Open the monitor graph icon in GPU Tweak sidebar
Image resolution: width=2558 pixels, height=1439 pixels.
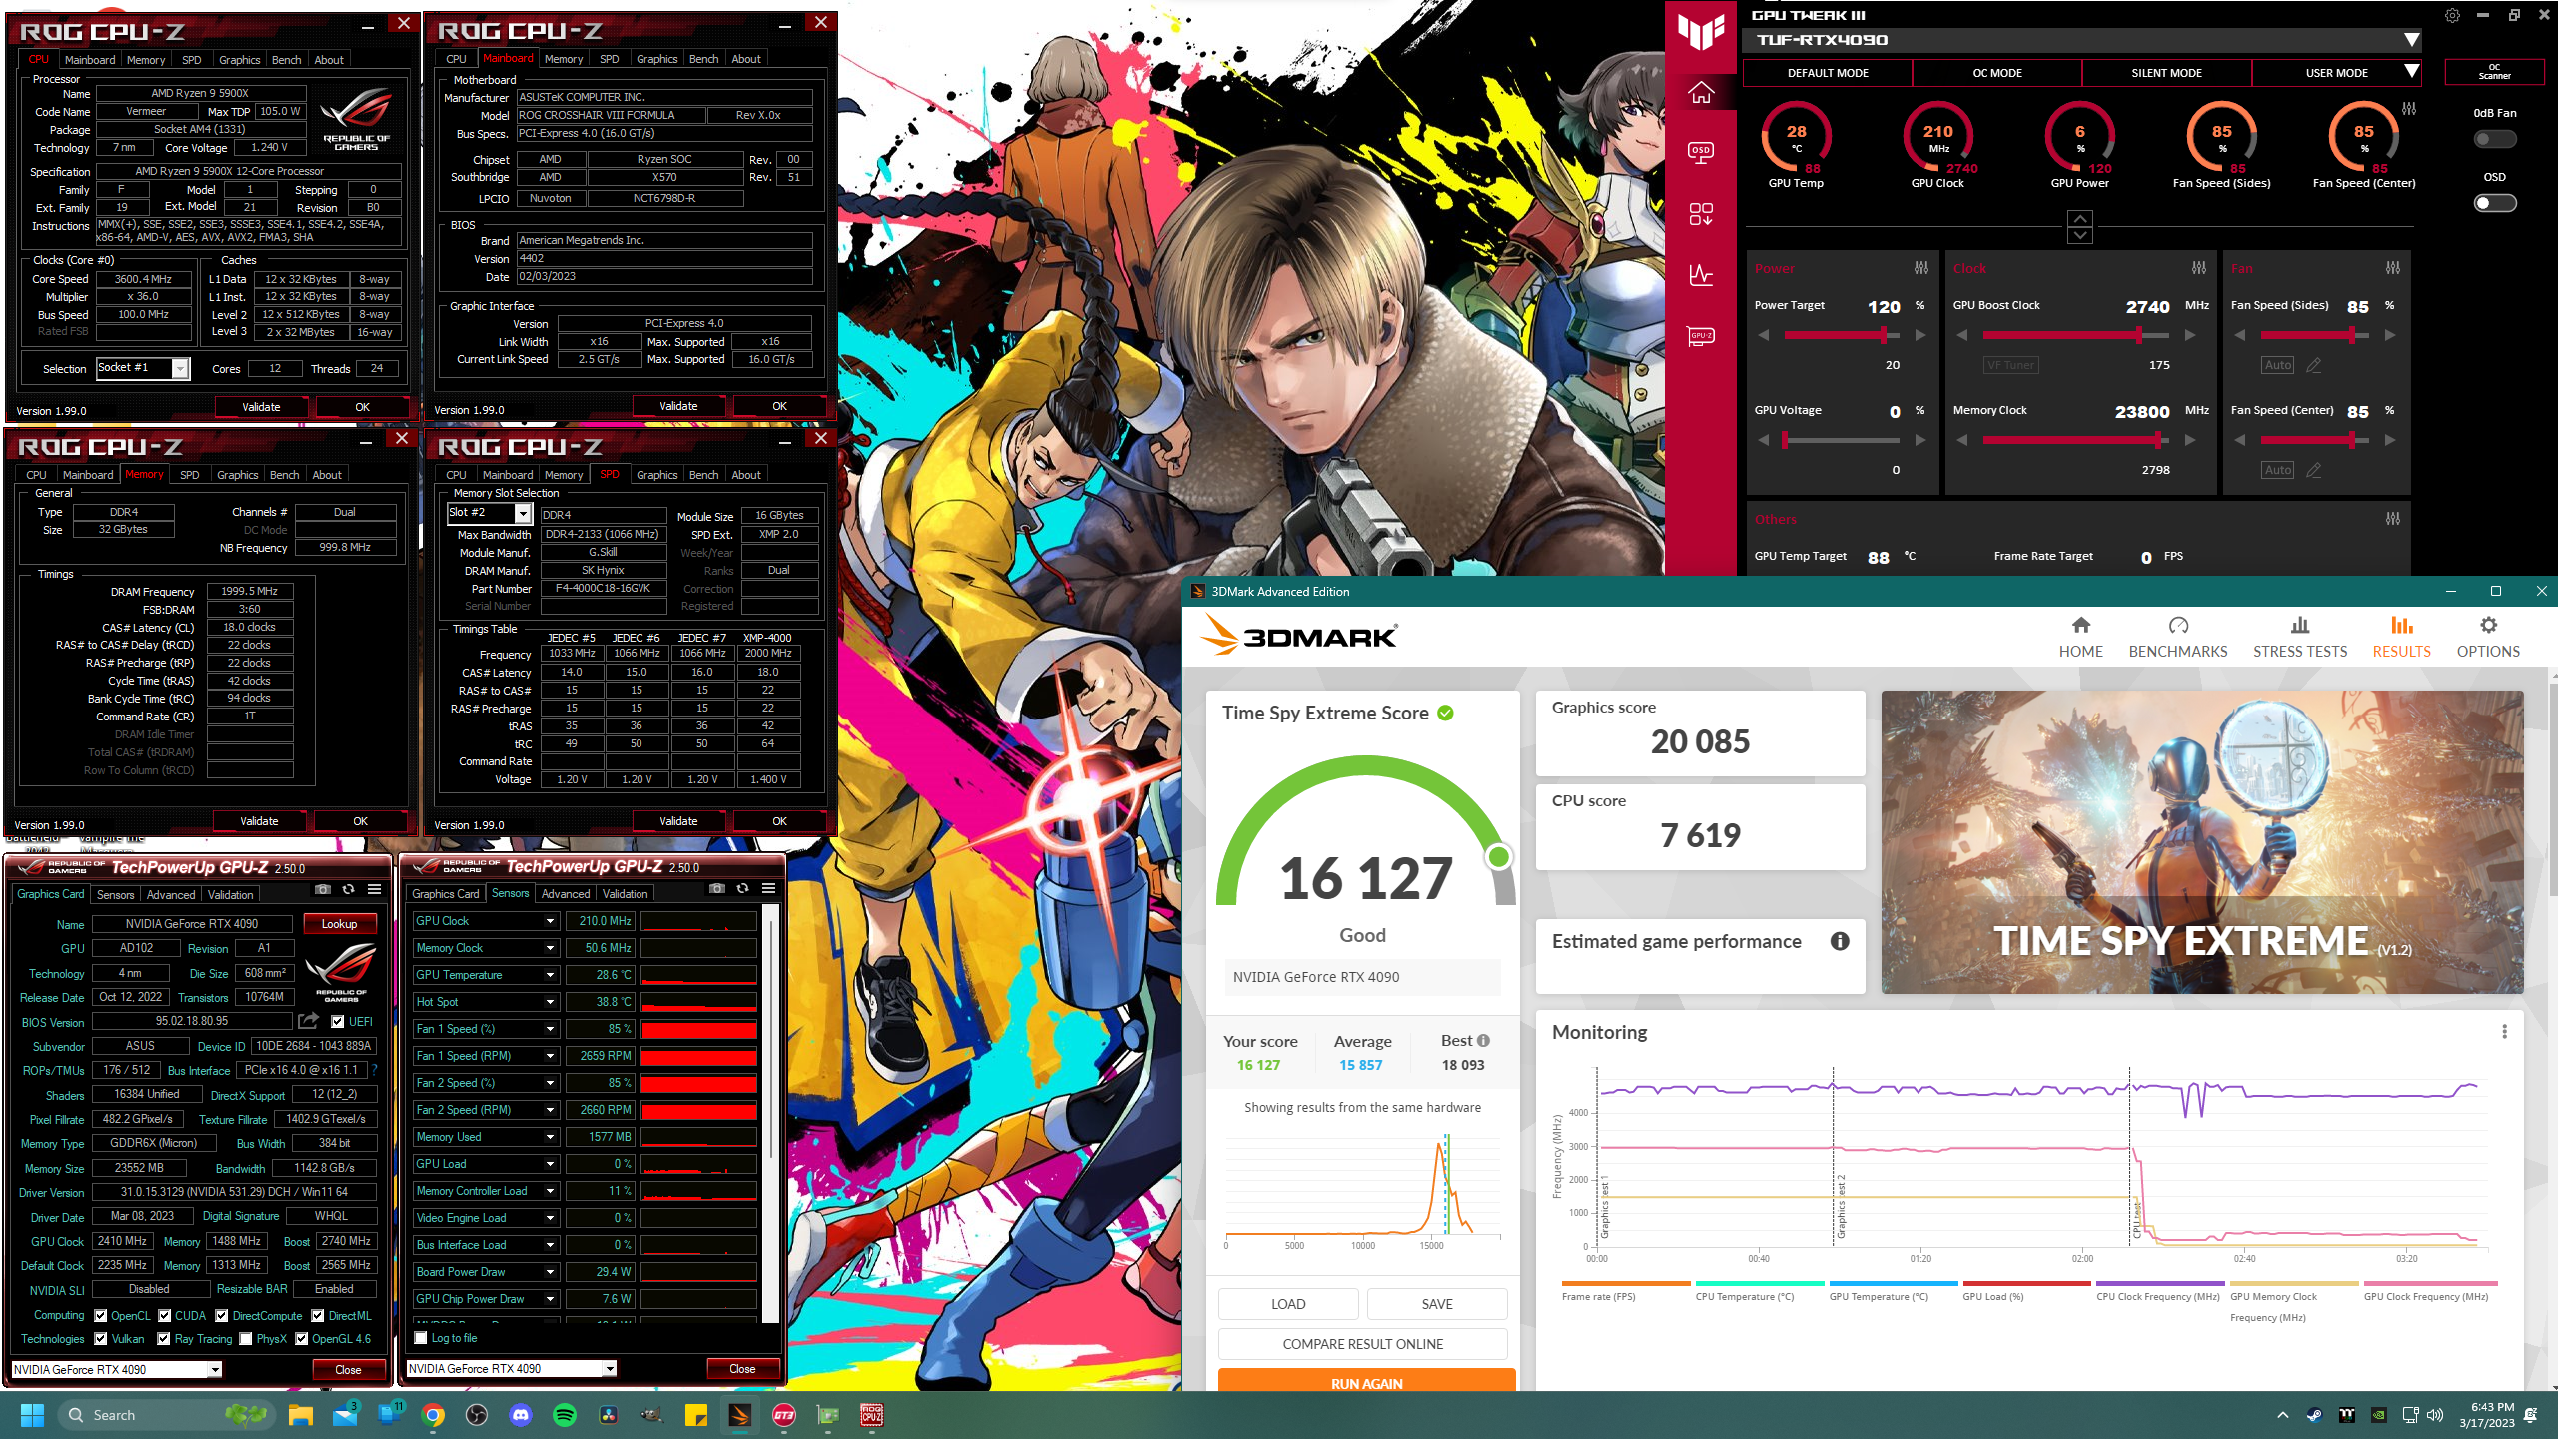coord(1701,275)
